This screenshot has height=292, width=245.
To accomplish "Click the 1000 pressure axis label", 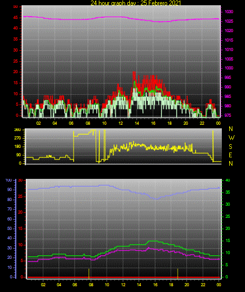I will 229,68.
